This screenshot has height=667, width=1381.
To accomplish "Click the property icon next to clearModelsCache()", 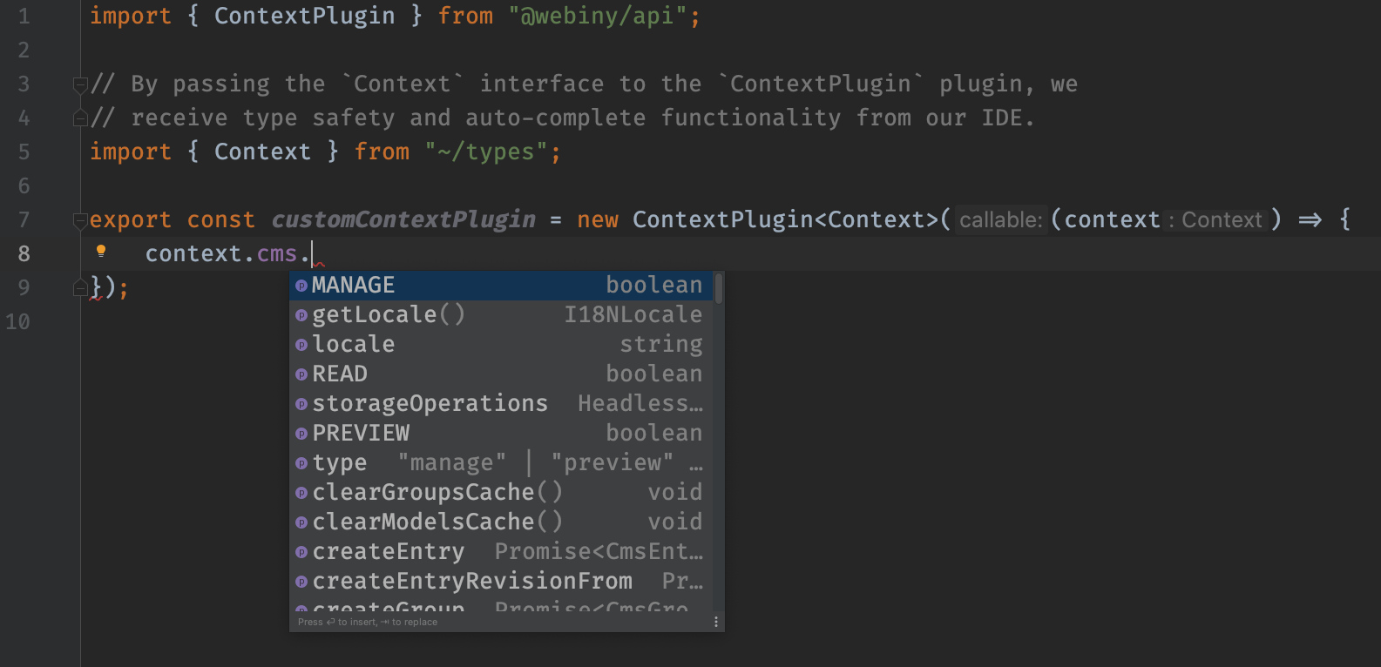I will [301, 522].
